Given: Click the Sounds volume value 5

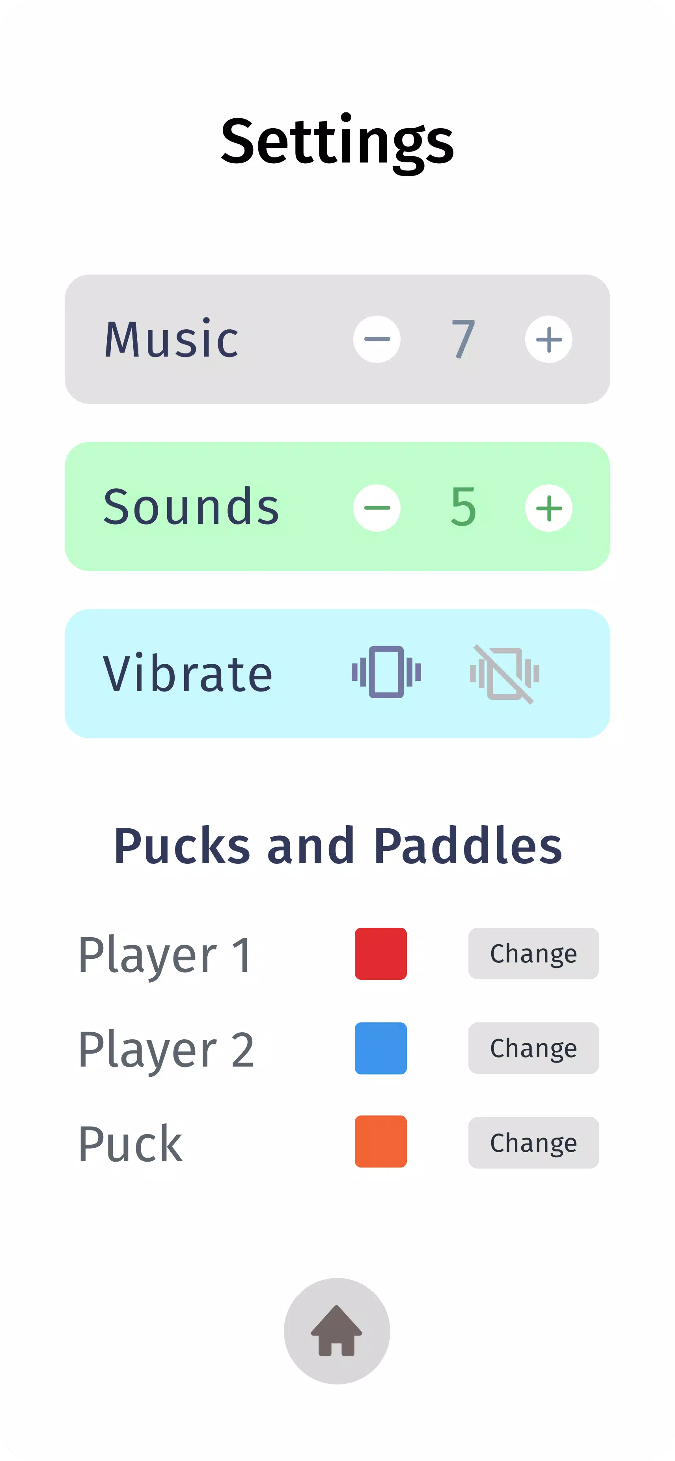Looking at the screenshot, I should tap(463, 507).
